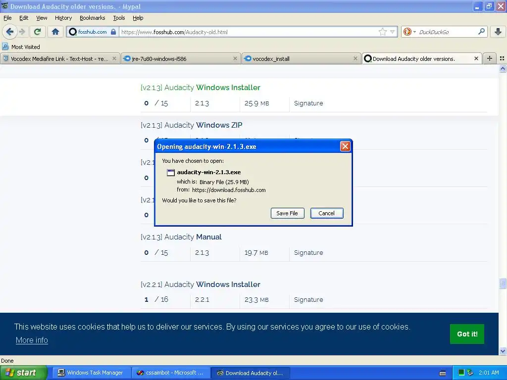The width and height of the screenshot is (507, 380).
Task: Select the 19.7 MB size text
Action: point(256,253)
